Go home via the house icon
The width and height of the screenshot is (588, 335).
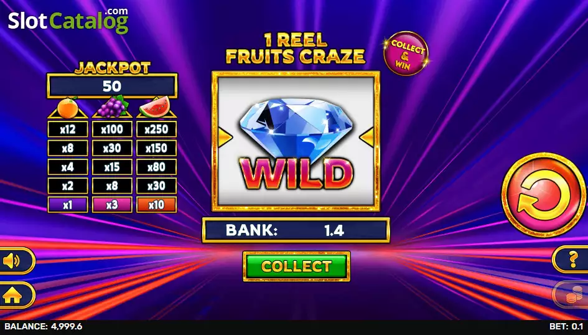(x=16, y=296)
